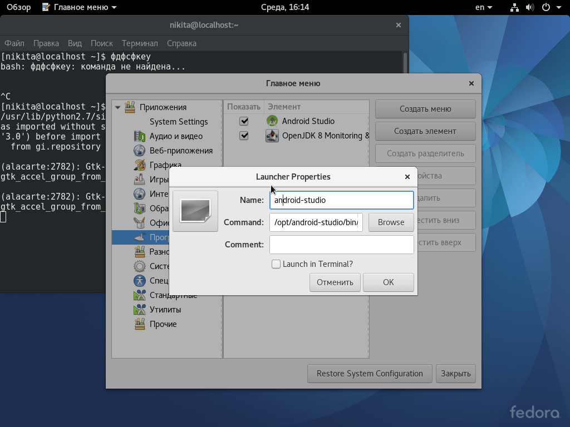Open the Поиск menu in terminal
Viewport: 570px width, 427px height.
click(x=102, y=43)
